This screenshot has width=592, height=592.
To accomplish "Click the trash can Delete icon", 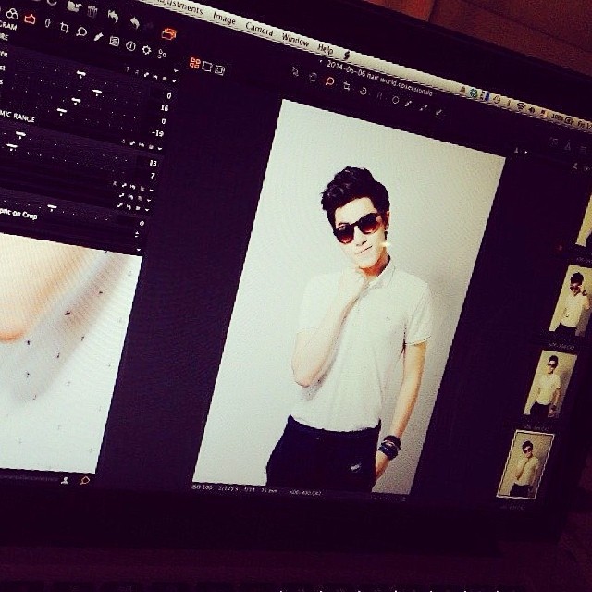I will (92, 12).
